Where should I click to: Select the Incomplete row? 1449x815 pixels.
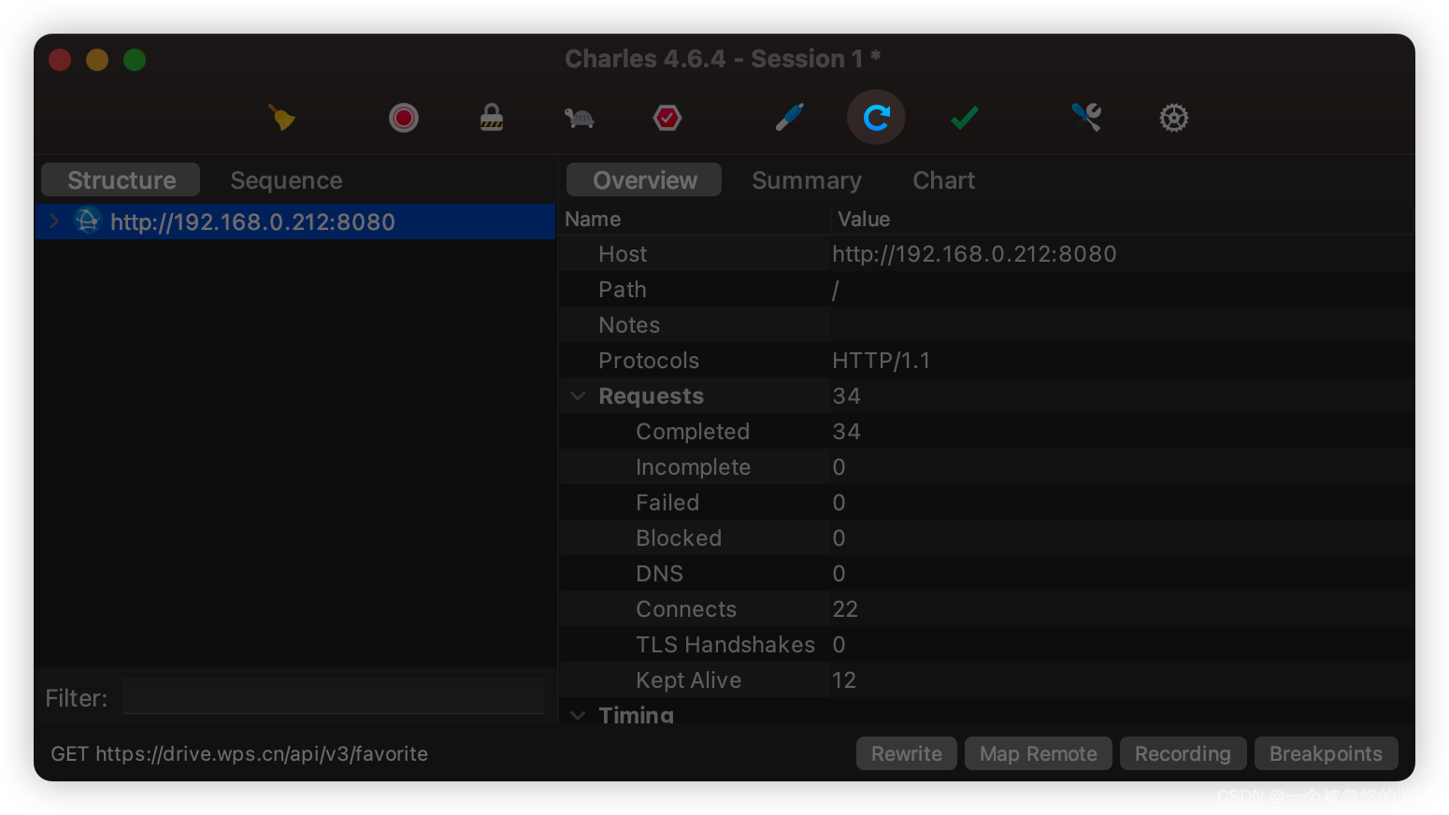(986, 467)
